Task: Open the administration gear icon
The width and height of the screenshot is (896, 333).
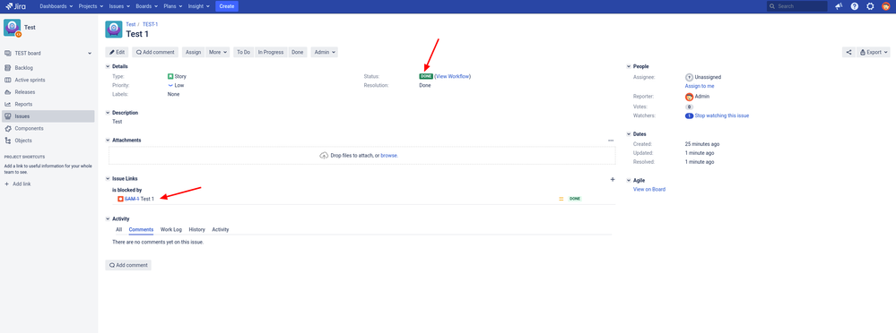Action: point(870,6)
